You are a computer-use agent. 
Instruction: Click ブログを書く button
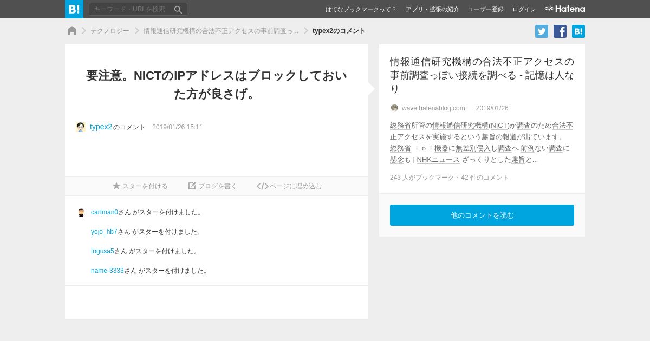(x=213, y=186)
